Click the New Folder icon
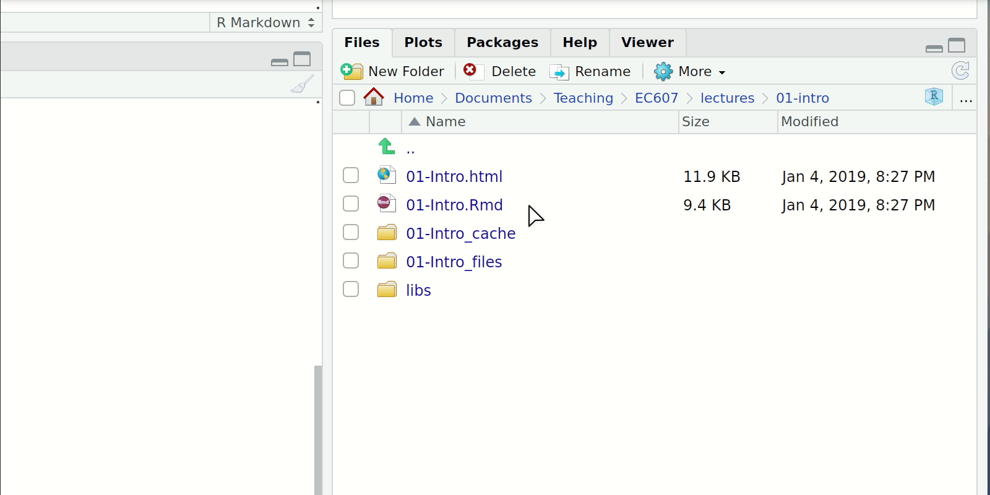Image resolution: width=990 pixels, height=495 pixels. (x=351, y=71)
